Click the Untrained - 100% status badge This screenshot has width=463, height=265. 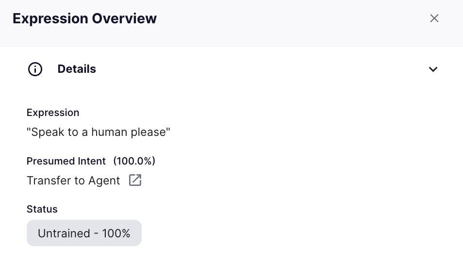(x=84, y=233)
